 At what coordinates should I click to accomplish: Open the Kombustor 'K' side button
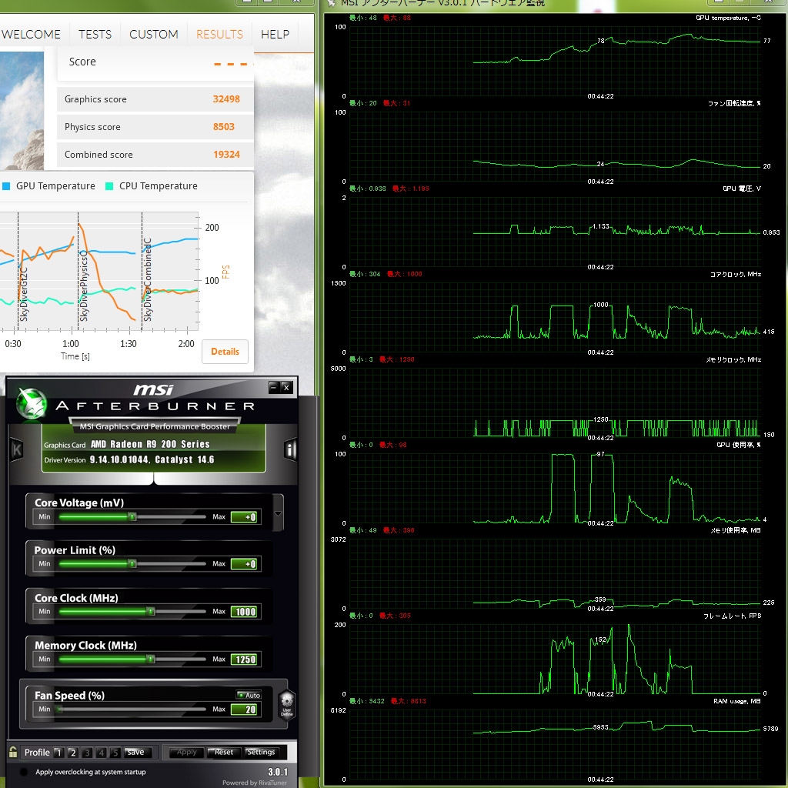[x=17, y=449]
